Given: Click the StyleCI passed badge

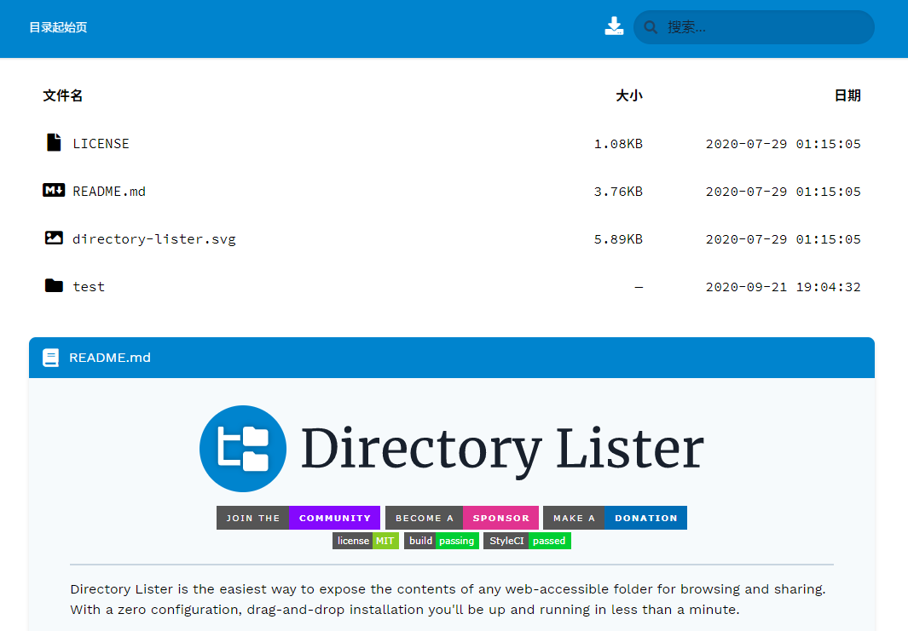Looking at the screenshot, I should pos(527,541).
